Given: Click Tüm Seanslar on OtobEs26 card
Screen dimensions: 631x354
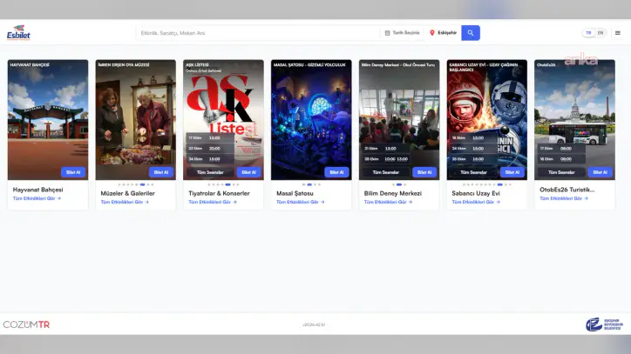Looking at the screenshot, I should [x=561, y=172].
